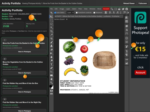The width and height of the screenshot is (150, 112).
Task: Select the Rectangle shape tool
Action: pyautogui.click(x=51, y=75)
